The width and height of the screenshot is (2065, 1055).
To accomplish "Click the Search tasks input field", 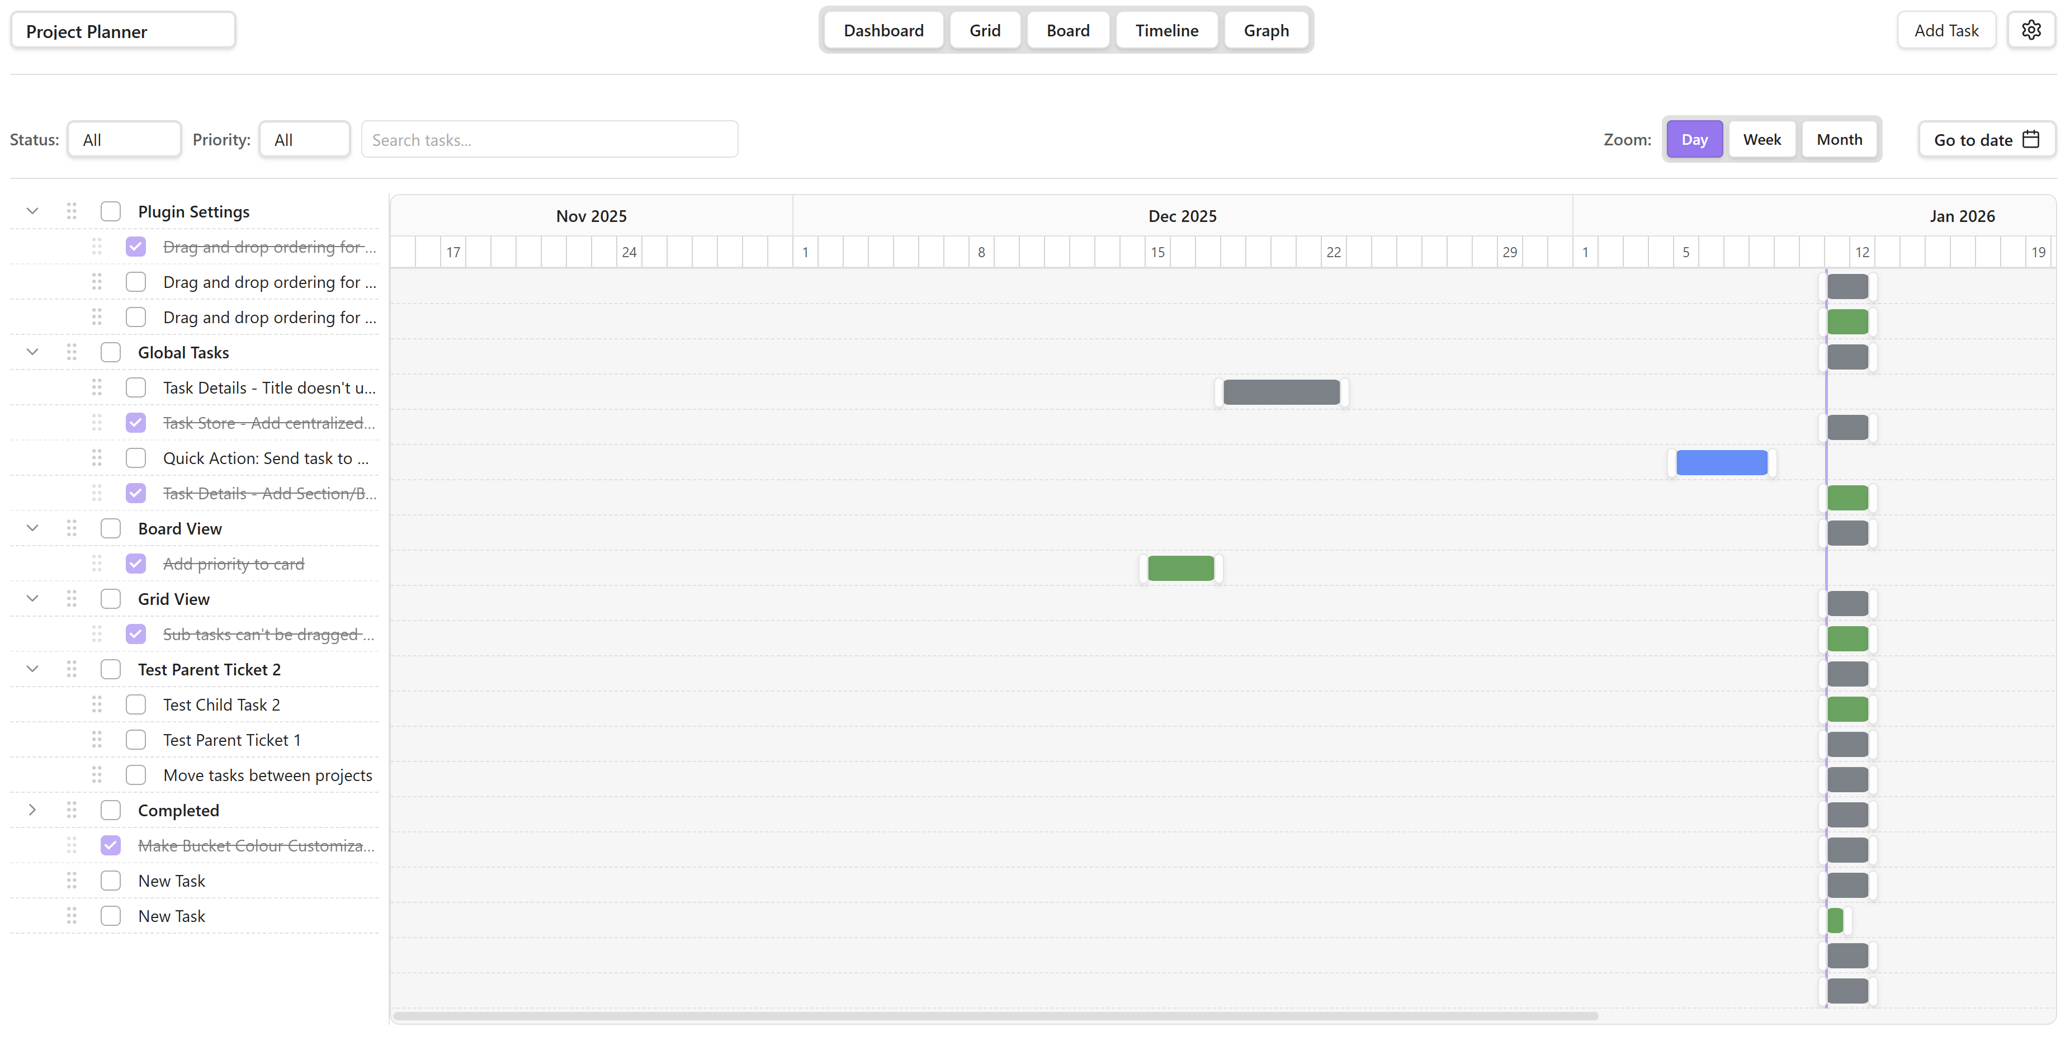I will click(x=549, y=139).
